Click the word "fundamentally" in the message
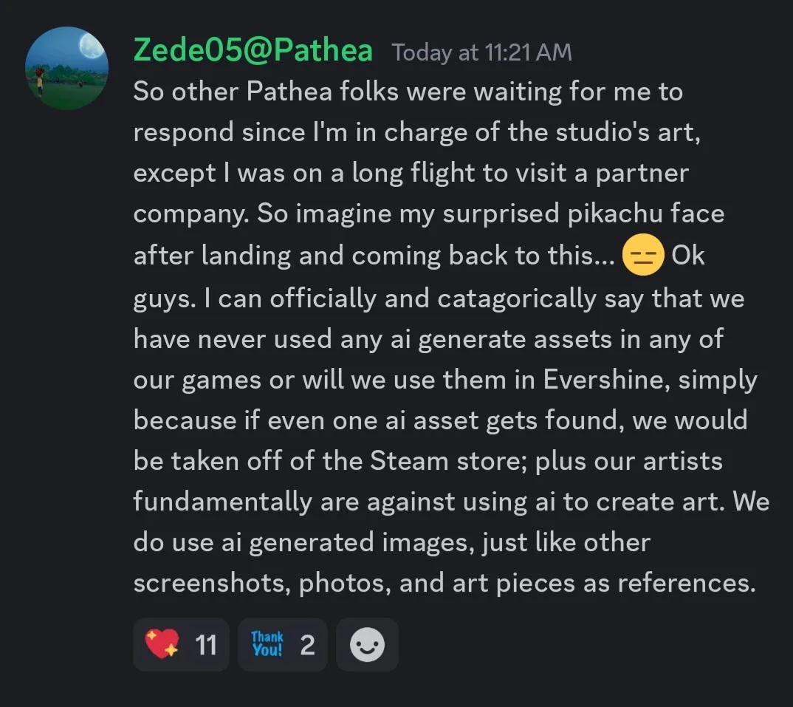 [222, 502]
